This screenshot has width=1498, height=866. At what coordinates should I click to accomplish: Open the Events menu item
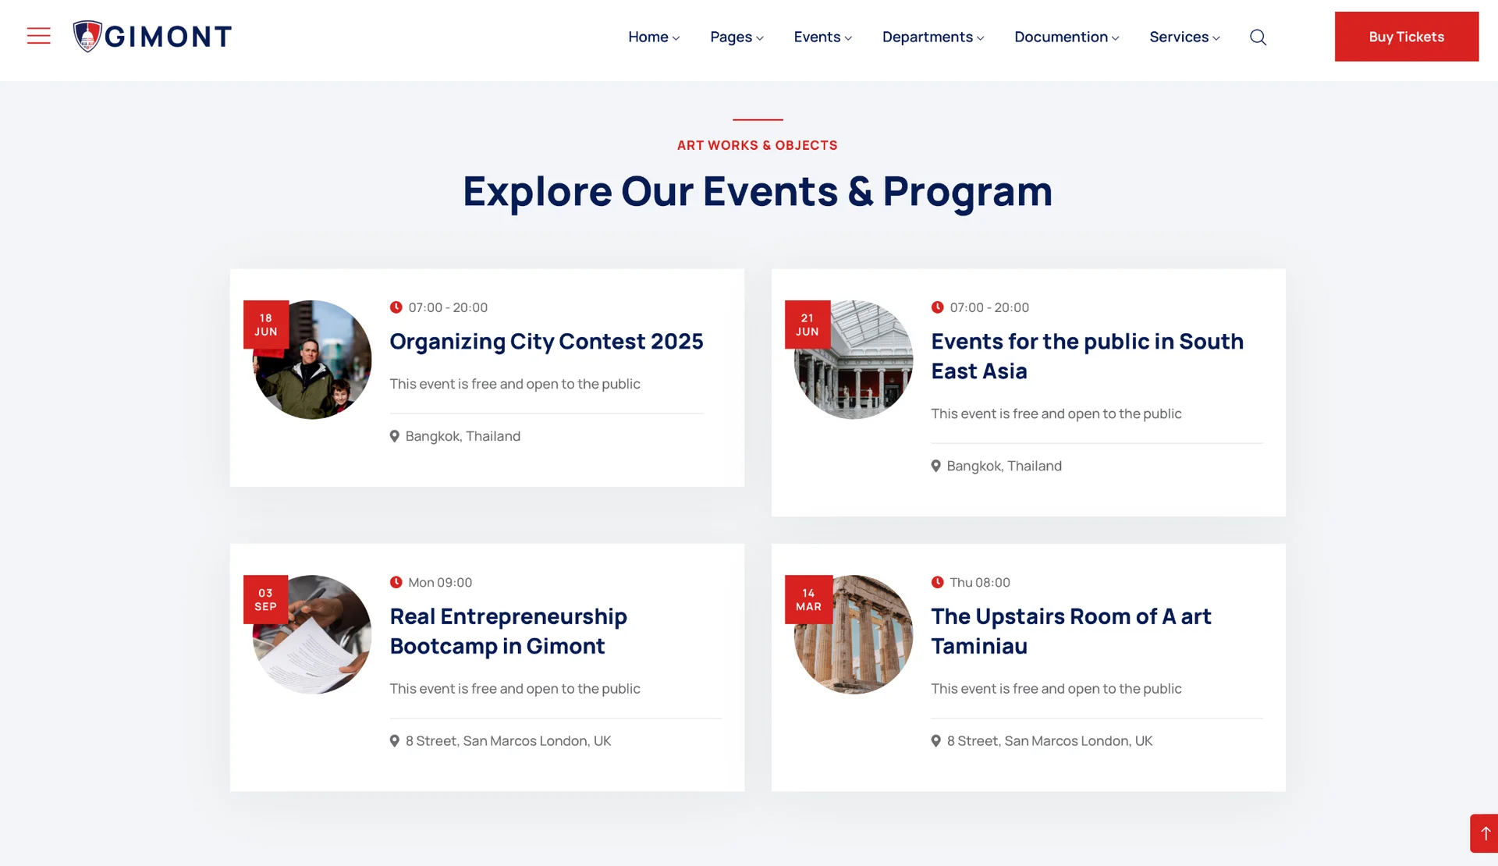pos(822,37)
